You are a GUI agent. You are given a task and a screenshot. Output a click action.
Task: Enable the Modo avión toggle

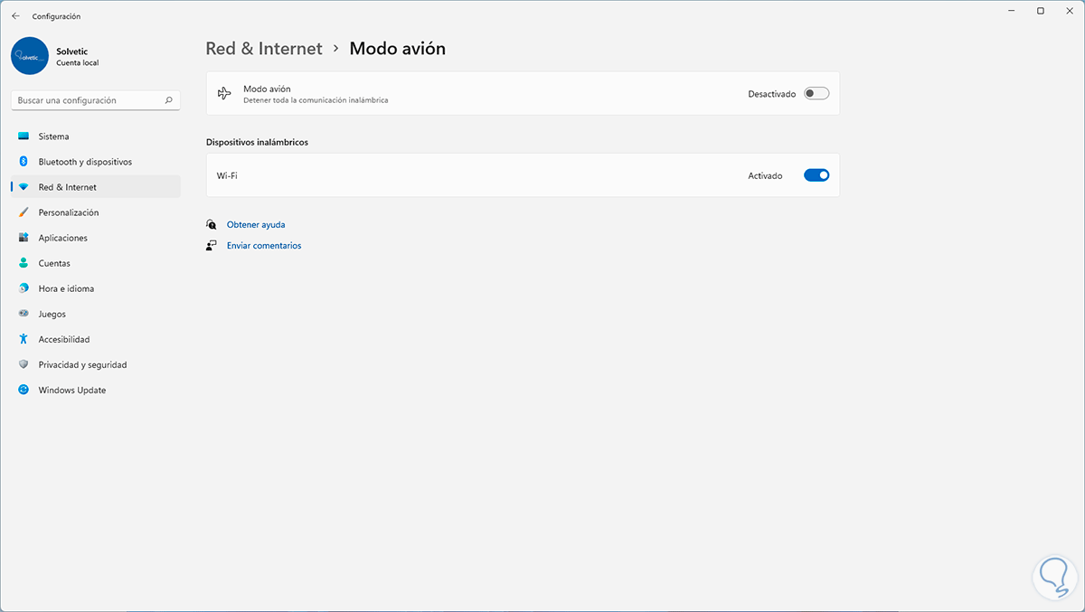[816, 93]
